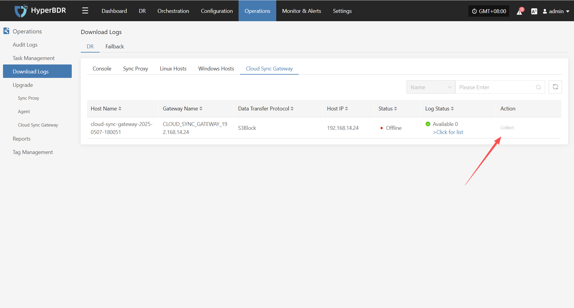Sort by Gateway Name column arrows
574x308 pixels.
tap(201, 109)
